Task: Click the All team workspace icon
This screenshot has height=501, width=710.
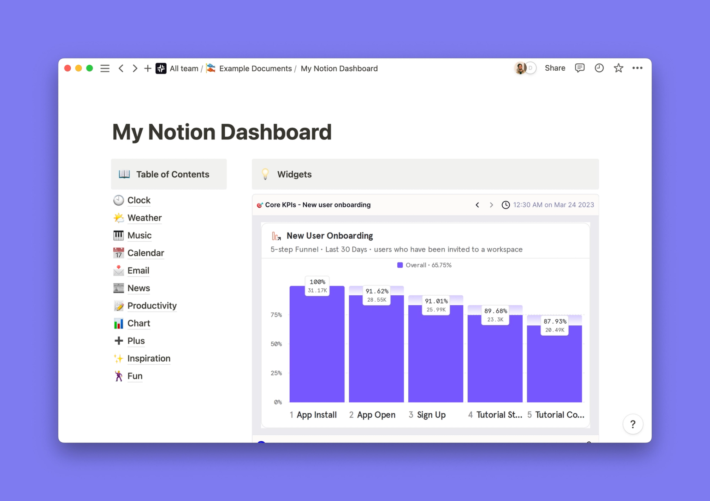Action: [x=161, y=68]
